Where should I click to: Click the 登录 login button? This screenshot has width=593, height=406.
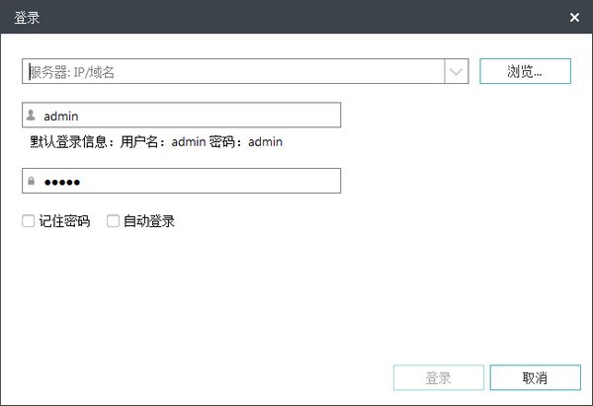pyautogui.click(x=439, y=377)
